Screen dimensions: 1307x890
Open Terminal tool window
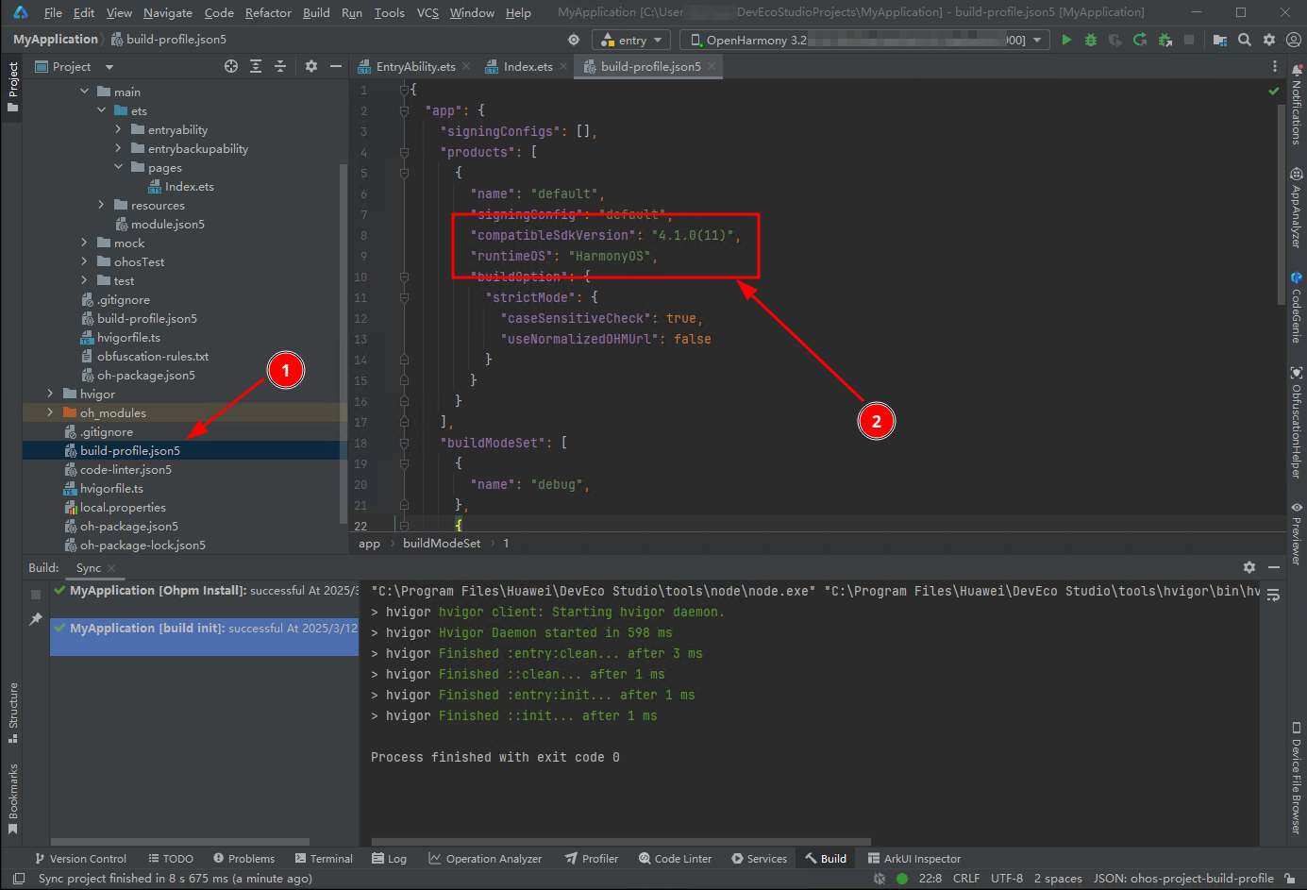point(324,859)
